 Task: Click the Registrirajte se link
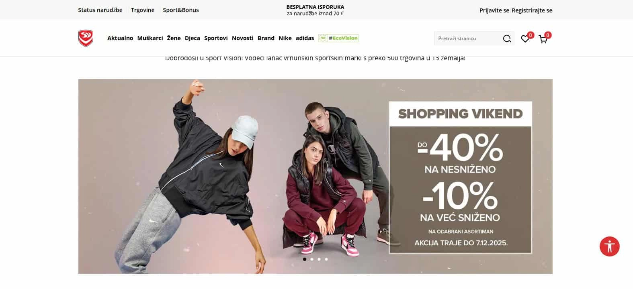click(532, 10)
